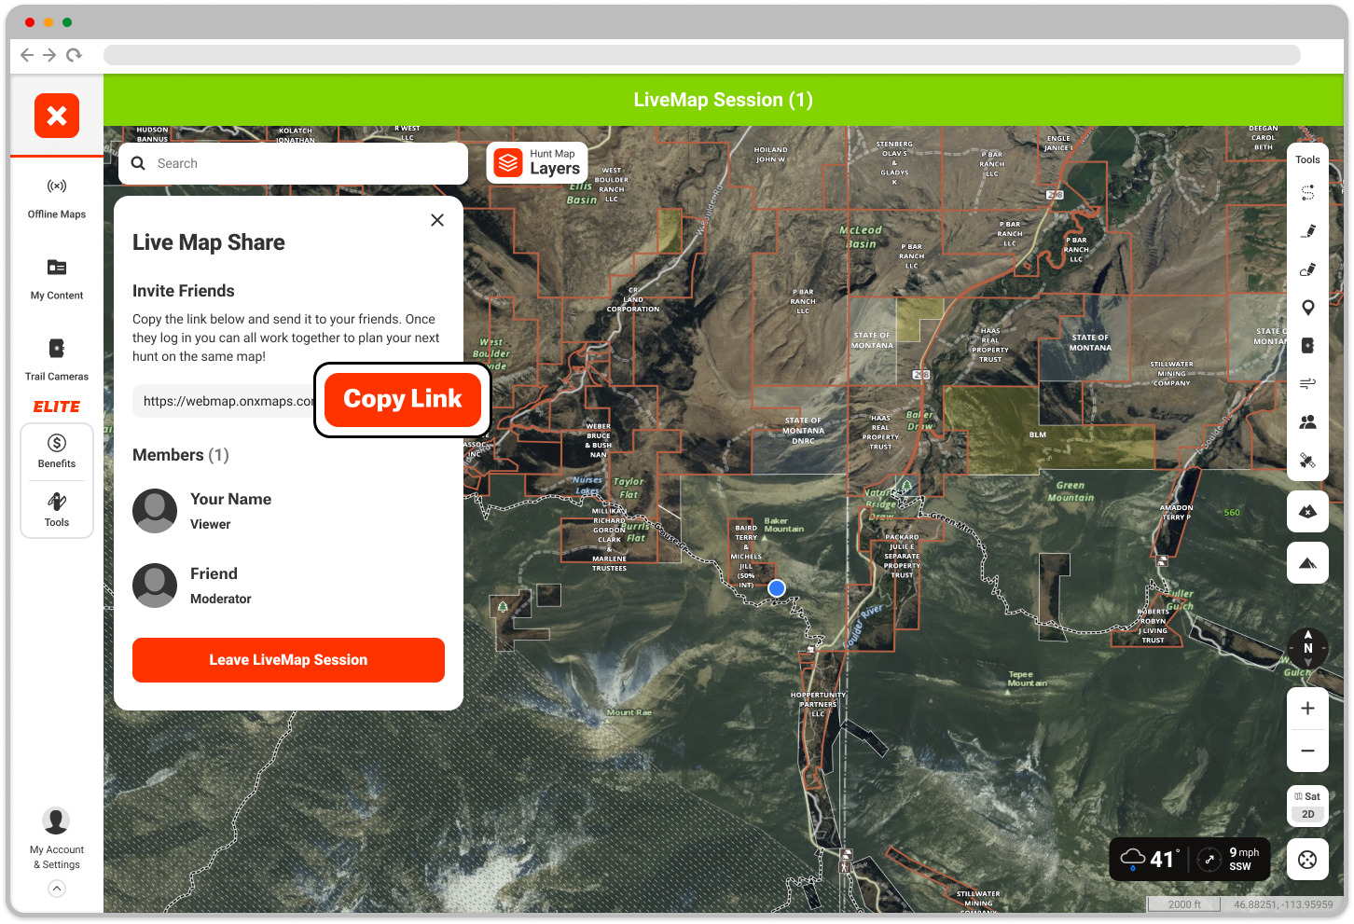
Task: Click the Copy Link button
Action: click(403, 399)
